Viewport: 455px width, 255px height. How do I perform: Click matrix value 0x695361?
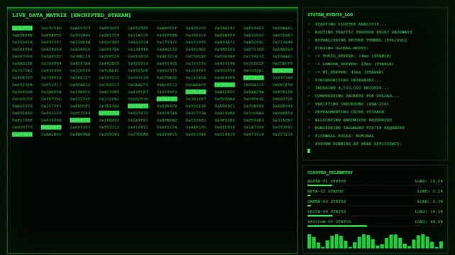tap(51, 42)
